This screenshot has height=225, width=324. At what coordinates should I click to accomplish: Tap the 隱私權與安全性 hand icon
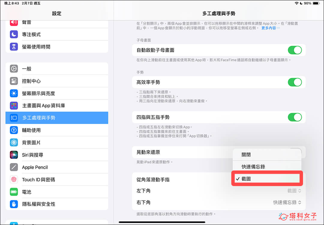(x=14, y=204)
